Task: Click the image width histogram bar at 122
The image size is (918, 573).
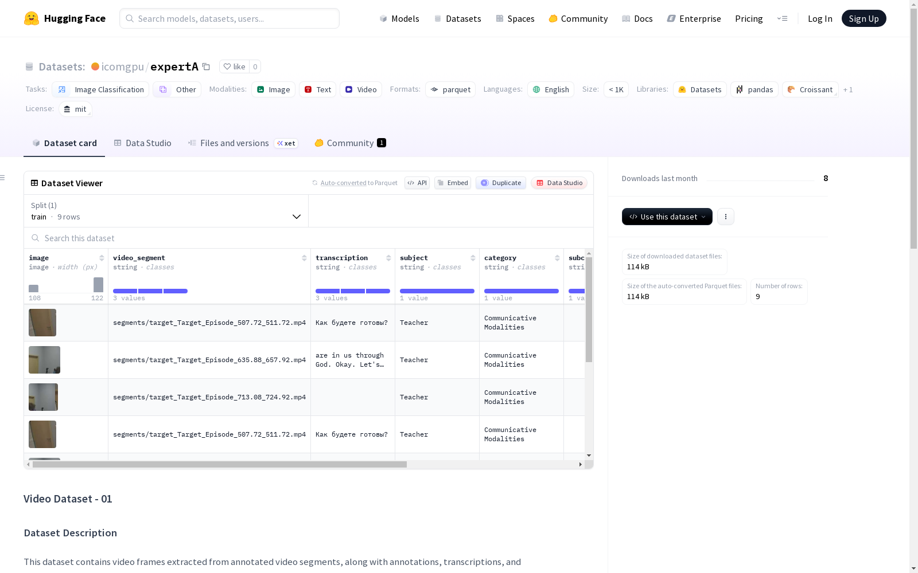Action: tap(98, 285)
